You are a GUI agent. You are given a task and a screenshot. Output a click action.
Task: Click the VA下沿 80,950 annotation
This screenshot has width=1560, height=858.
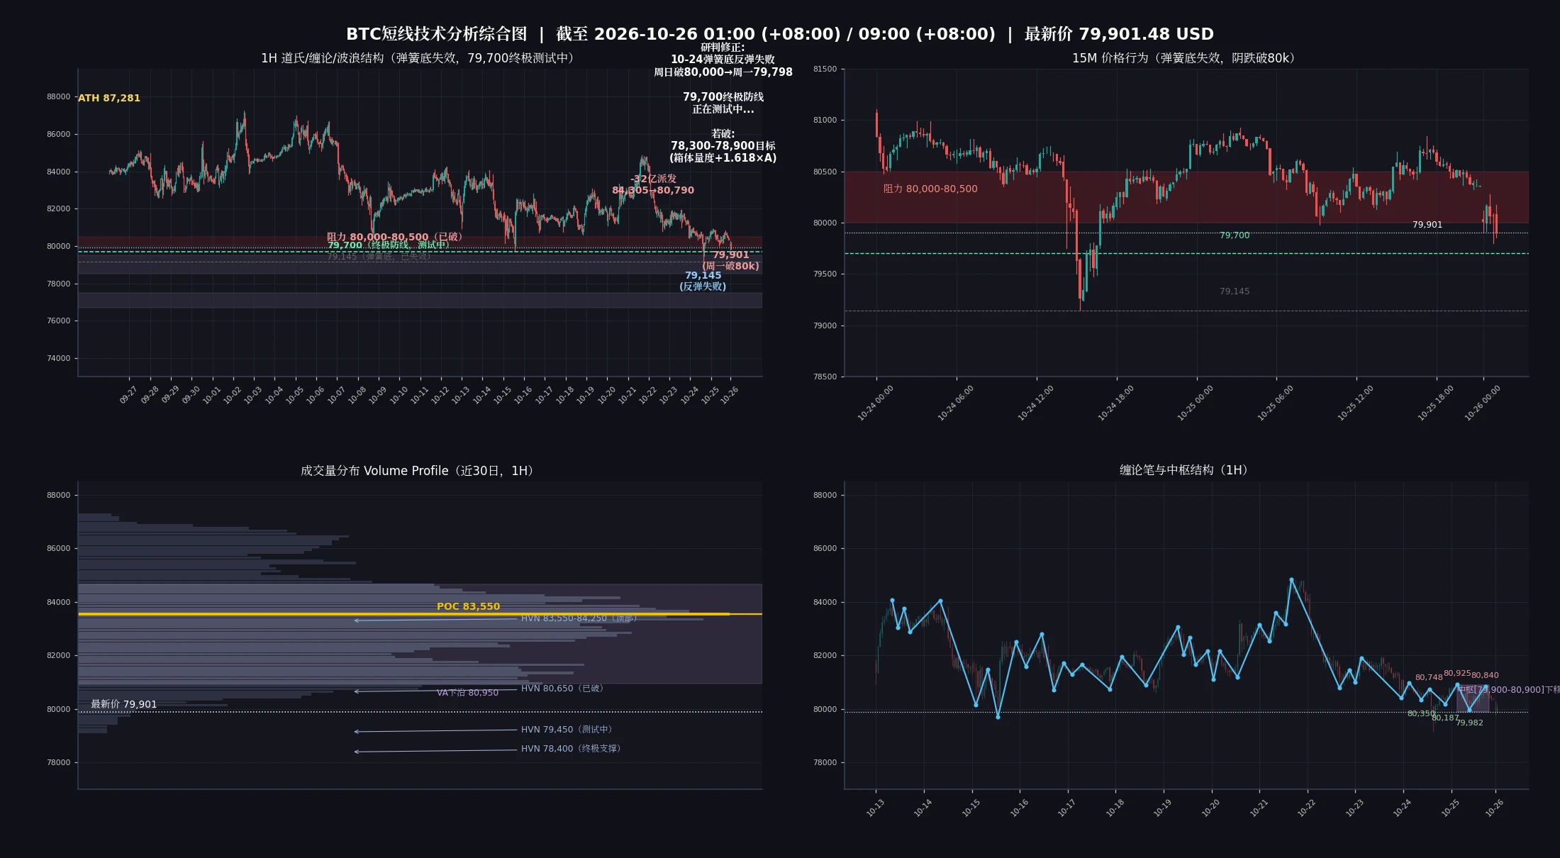pos(467,693)
